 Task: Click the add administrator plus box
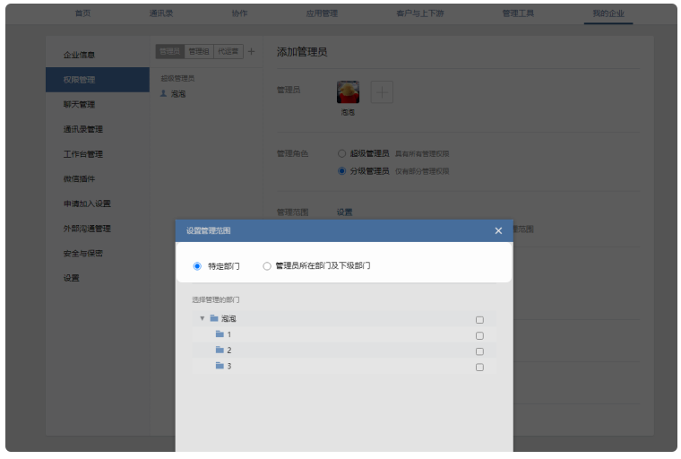(382, 91)
